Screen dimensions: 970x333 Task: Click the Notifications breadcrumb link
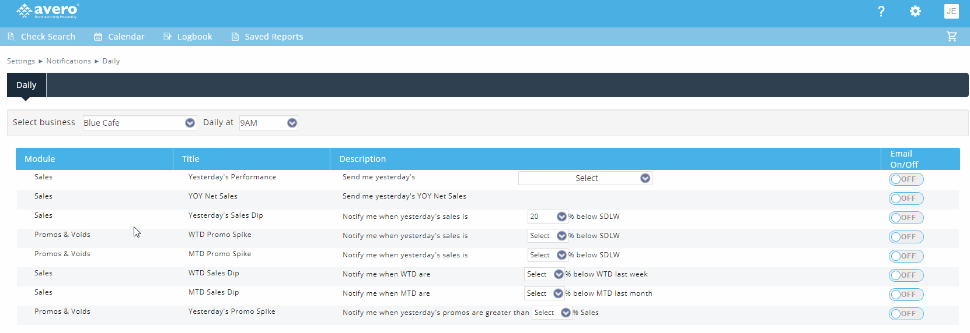(x=68, y=61)
